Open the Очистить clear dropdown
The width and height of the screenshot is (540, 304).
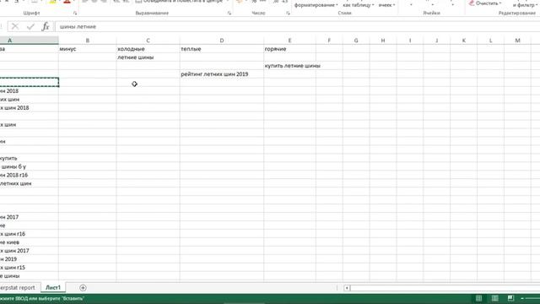[486, 3]
